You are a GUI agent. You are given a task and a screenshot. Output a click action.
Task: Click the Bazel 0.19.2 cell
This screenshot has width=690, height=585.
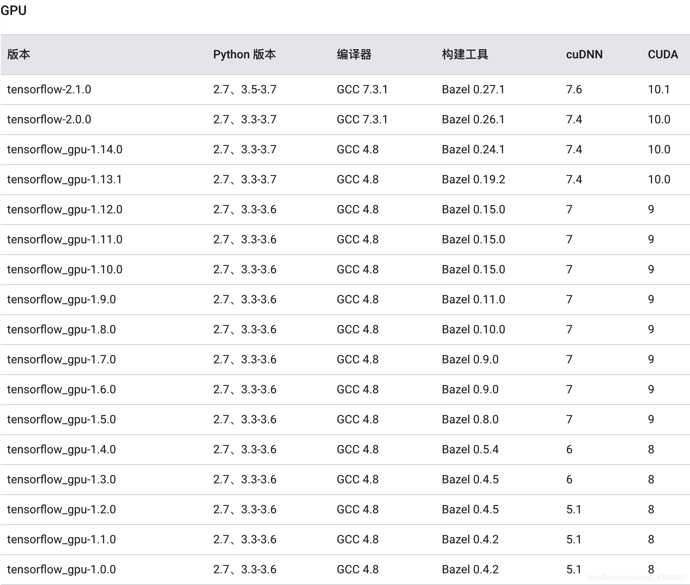tap(473, 180)
